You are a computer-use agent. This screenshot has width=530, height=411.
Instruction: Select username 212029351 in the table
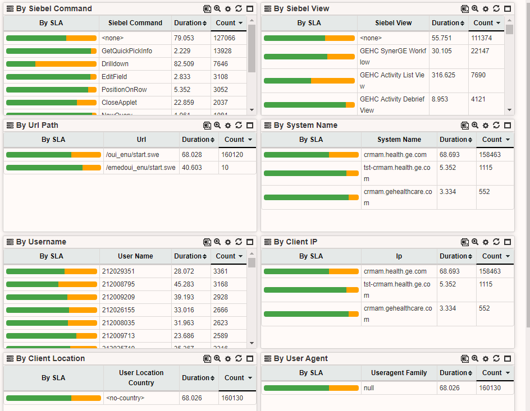[118, 271]
